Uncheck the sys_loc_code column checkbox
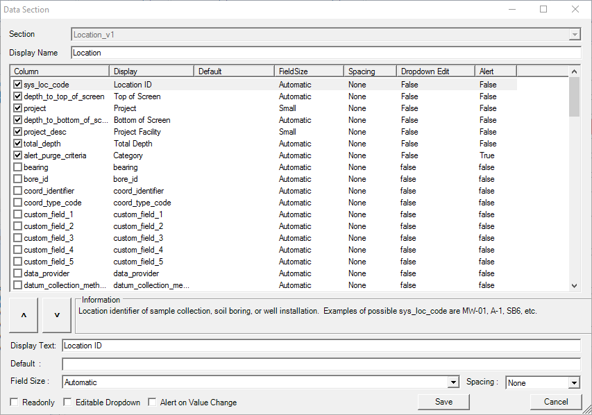The image size is (592, 415). point(18,85)
